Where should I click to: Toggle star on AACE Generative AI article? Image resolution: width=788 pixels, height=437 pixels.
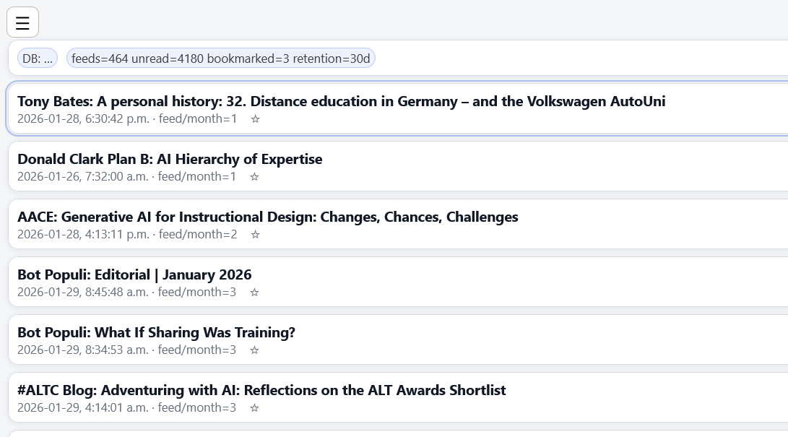[x=255, y=235]
